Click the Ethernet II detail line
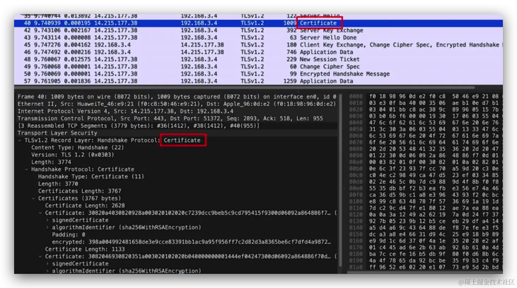The image size is (517, 288). 176,104
